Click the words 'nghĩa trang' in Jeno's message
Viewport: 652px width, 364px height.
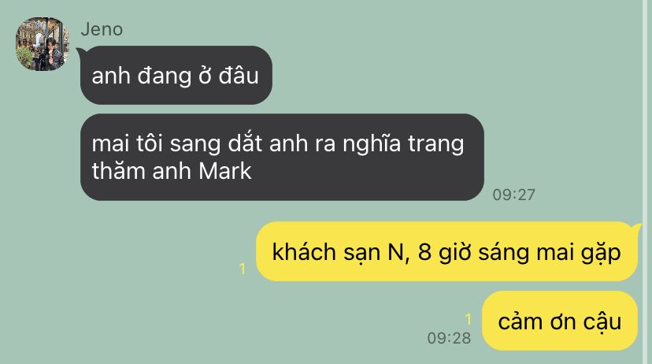click(x=403, y=144)
